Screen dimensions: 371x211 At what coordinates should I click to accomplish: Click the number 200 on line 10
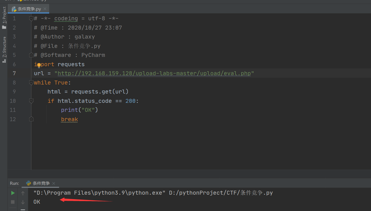tap(131, 101)
